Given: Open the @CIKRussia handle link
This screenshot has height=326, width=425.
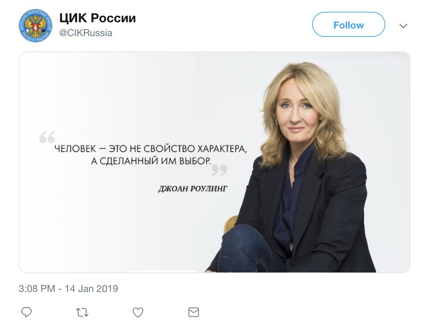Looking at the screenshot, I should 86,33.
